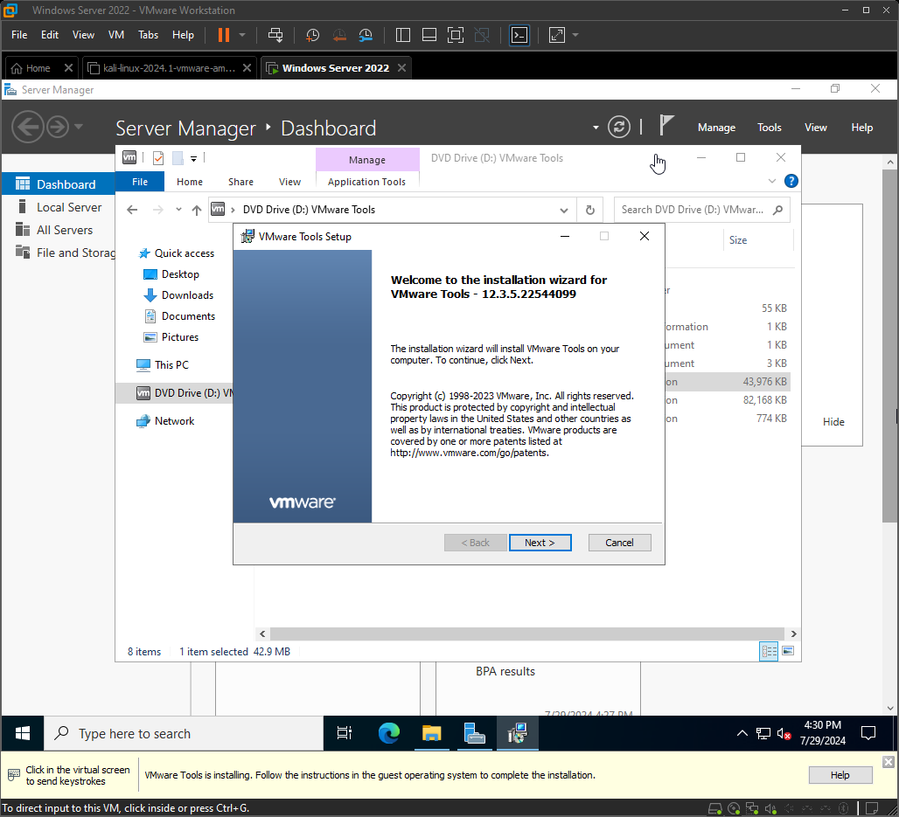This screenshot has width=899, height=817.
Task: Switch Explorer to large icons view
Action: pyautogui.click(x=788, y=651)
